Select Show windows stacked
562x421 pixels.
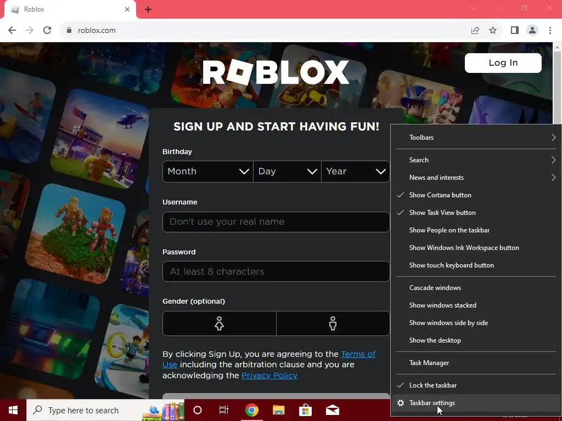click(476, 305)
